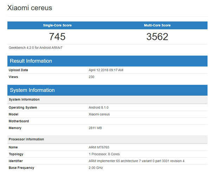Click Geekbench 4.2.0 for Android ARMv7 text
The width and height of the screenshot is (211, 174).
tap(33, 48)
